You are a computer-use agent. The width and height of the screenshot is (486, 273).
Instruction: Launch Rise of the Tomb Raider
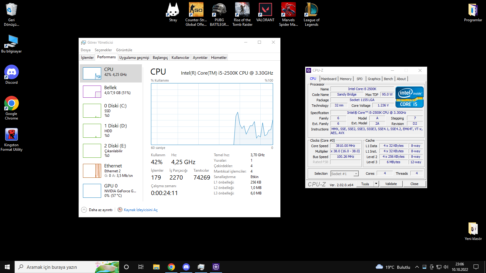[242, 15]
